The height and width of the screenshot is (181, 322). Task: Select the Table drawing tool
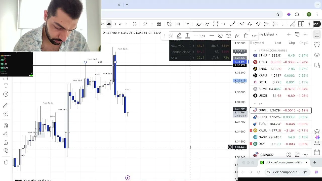point(301,24)
